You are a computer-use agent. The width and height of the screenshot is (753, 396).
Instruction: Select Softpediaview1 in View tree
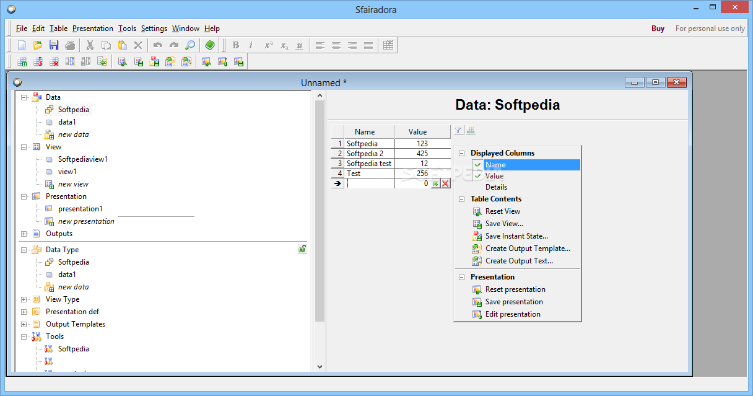(82, 159)
